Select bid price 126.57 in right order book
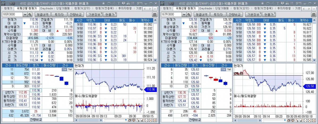Screen dimensions: 318x124 tap(195, 95)
